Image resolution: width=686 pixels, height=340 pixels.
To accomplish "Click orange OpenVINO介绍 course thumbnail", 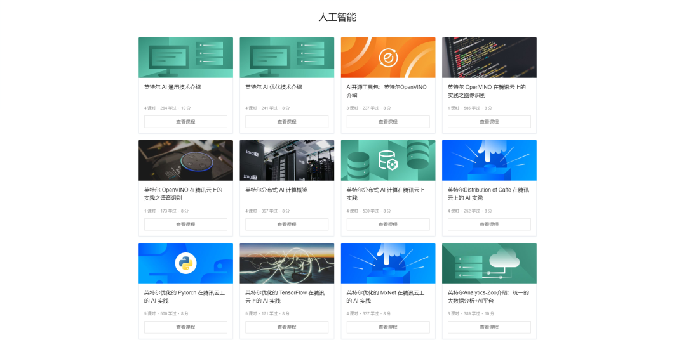I will click(388, 58).
